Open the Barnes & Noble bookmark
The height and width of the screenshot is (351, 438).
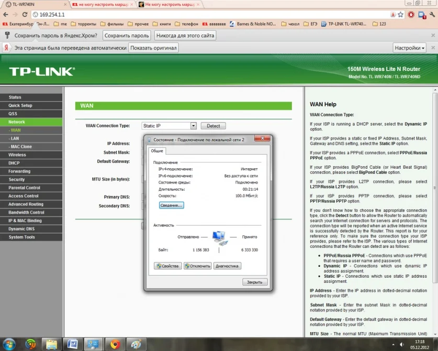click(x=253, y=24)
